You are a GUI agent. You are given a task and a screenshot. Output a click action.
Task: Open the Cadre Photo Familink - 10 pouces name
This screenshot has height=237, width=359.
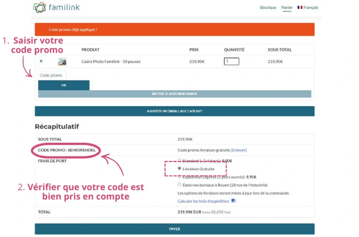point(111,62)
